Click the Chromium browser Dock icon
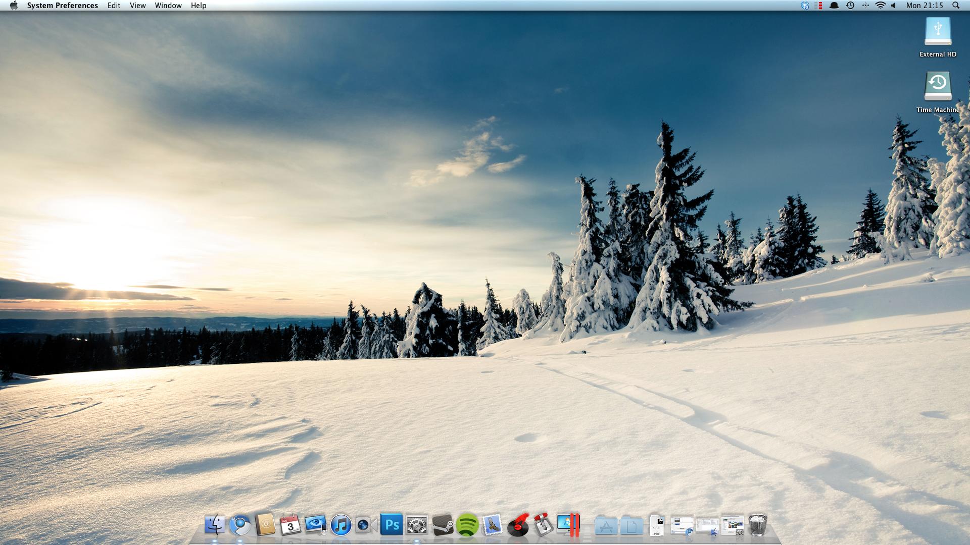This screenshot has width=970, height=545. [240, 525]
